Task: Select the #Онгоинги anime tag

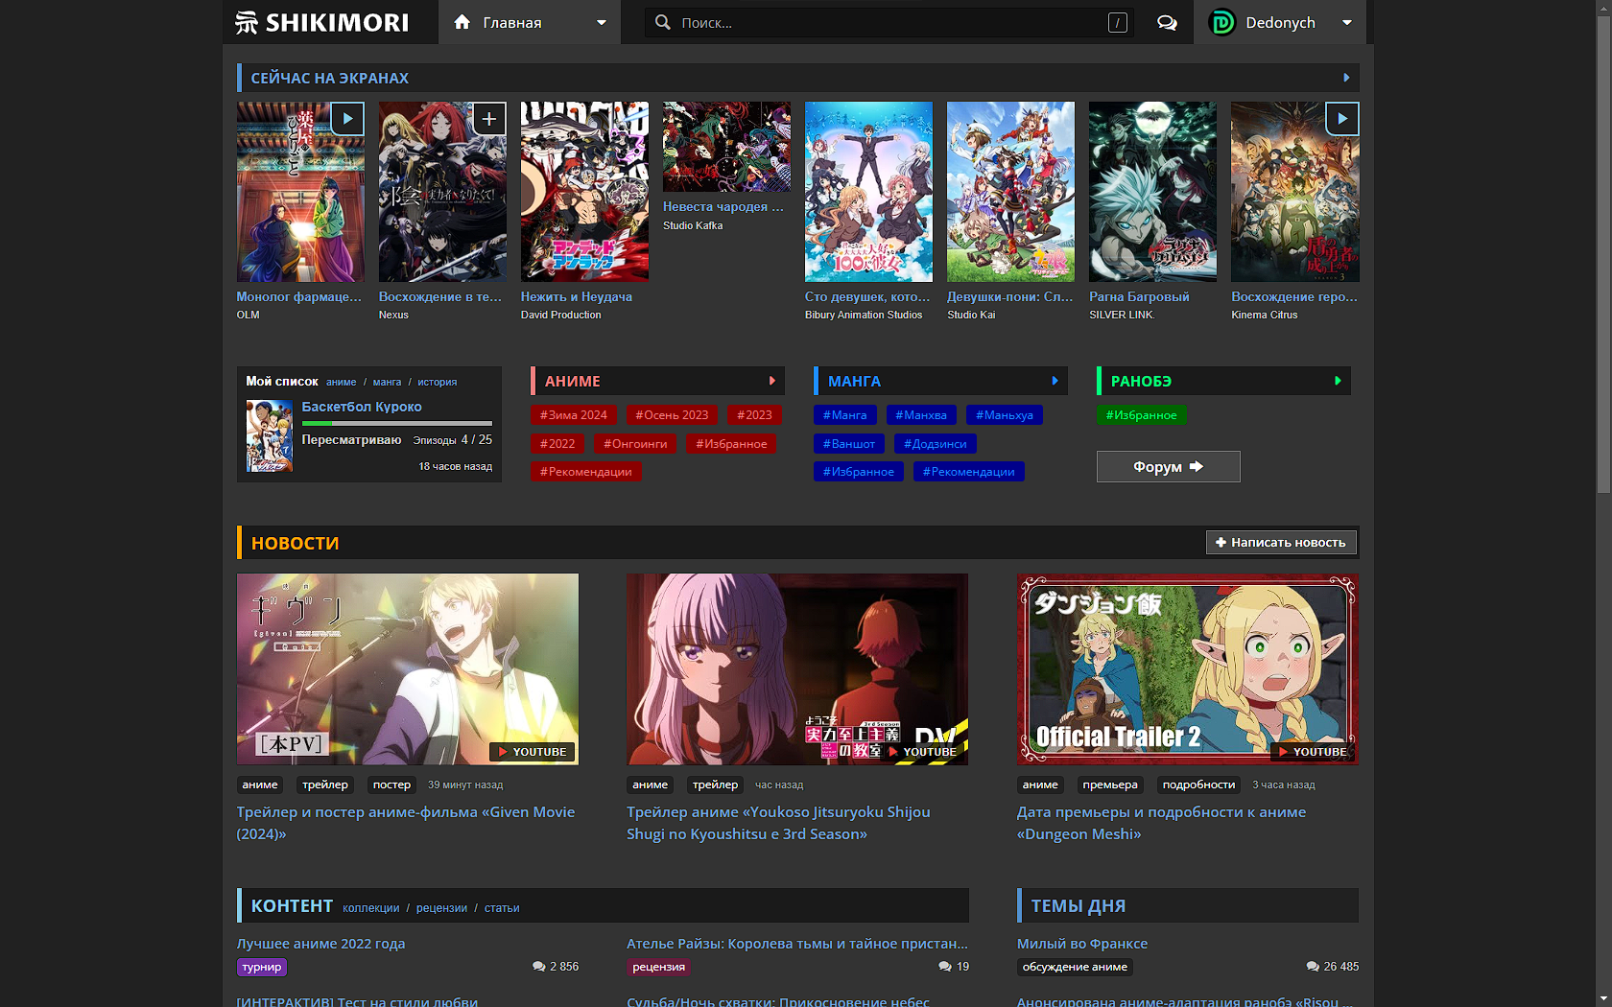Action: click(635, 444)
